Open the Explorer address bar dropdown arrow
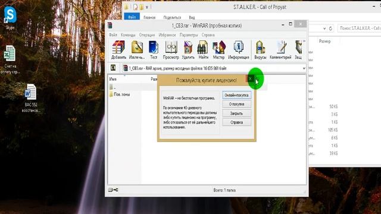The width and height of the screenshot is (381, 214). point(324,29)
